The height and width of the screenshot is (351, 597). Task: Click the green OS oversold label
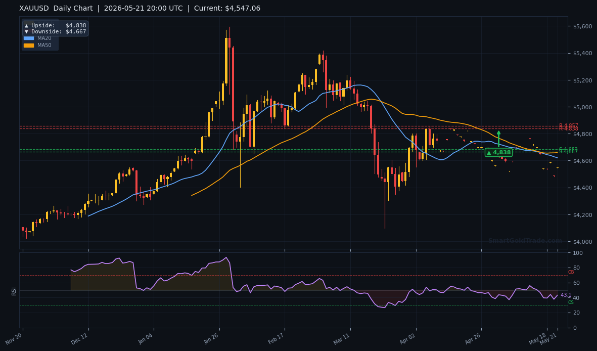tap(571, 302)
